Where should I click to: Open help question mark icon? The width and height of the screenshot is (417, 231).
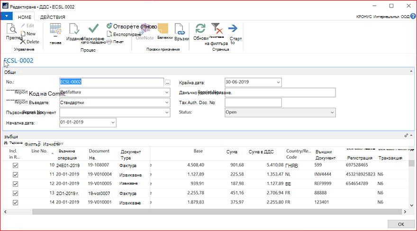[x=413, y=16]
